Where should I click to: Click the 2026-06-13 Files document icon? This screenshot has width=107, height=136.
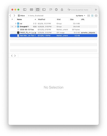pos(18,30)
